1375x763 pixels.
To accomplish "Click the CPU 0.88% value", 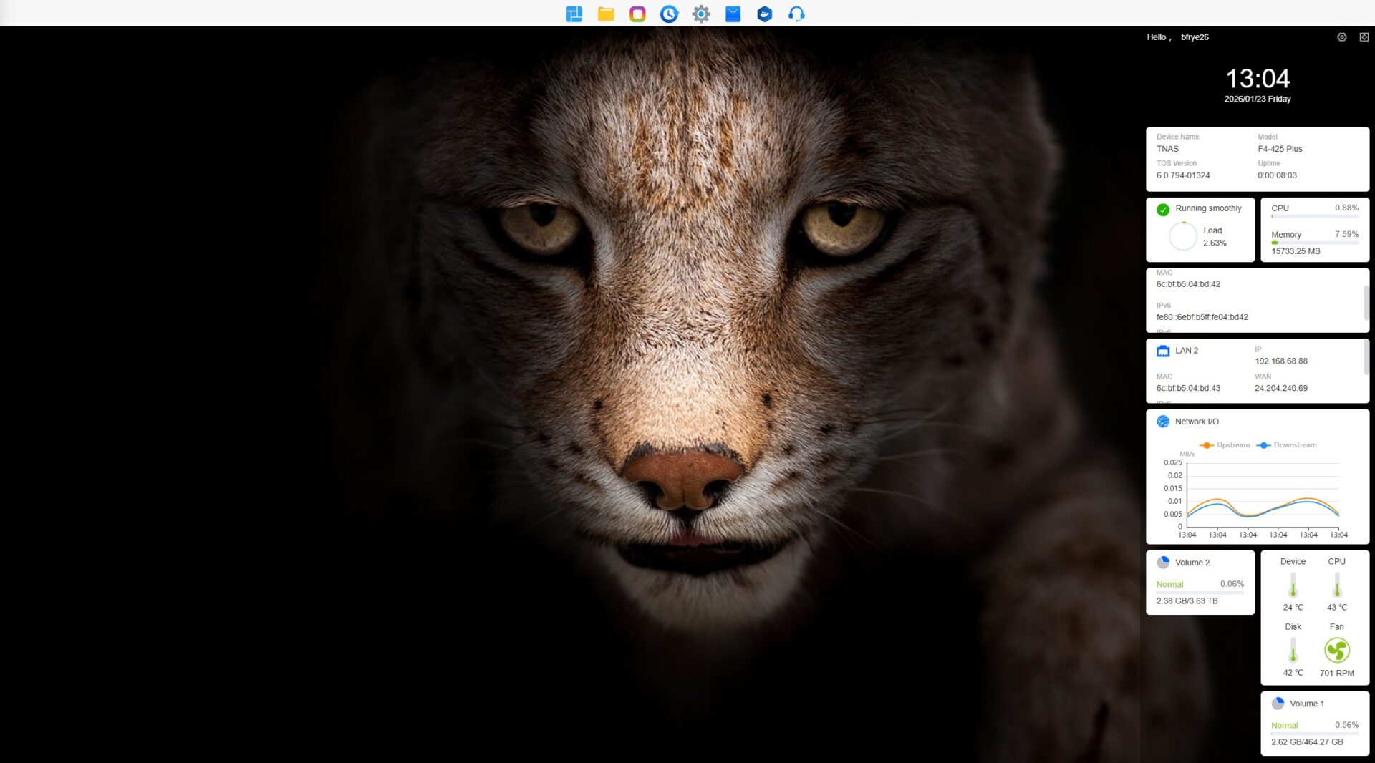I will click(x=1346, y=208).
